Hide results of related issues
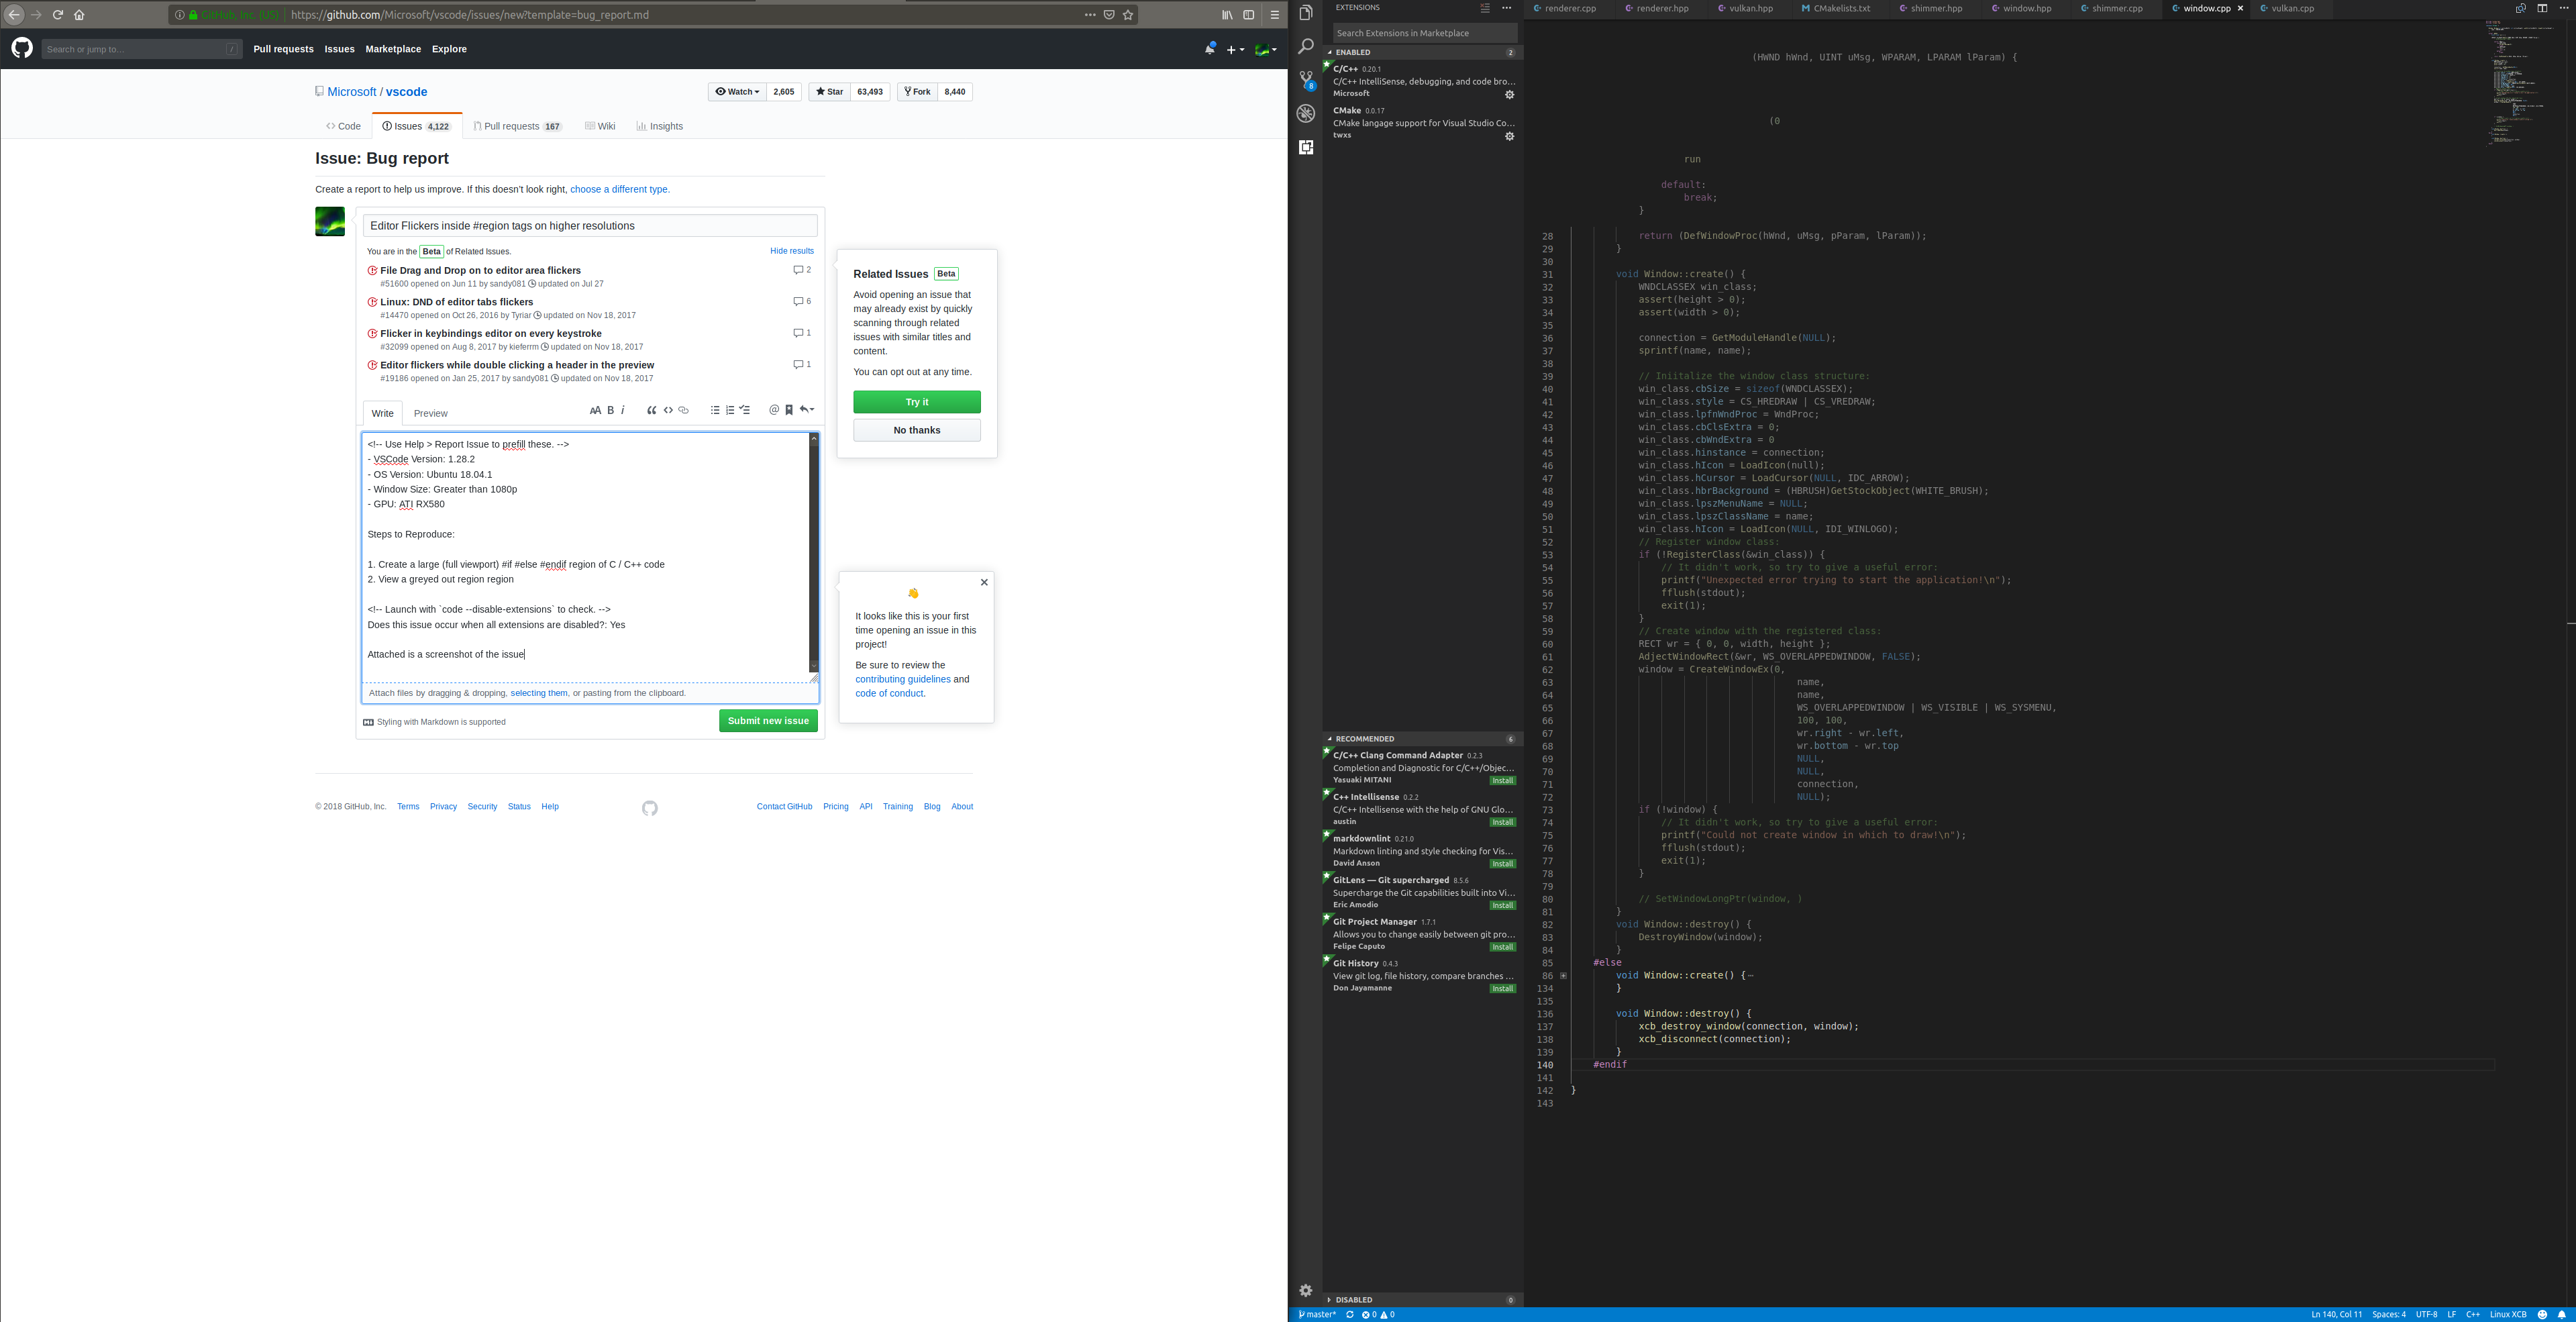This screenshot has height=1322, width=2576. [792, 251]
